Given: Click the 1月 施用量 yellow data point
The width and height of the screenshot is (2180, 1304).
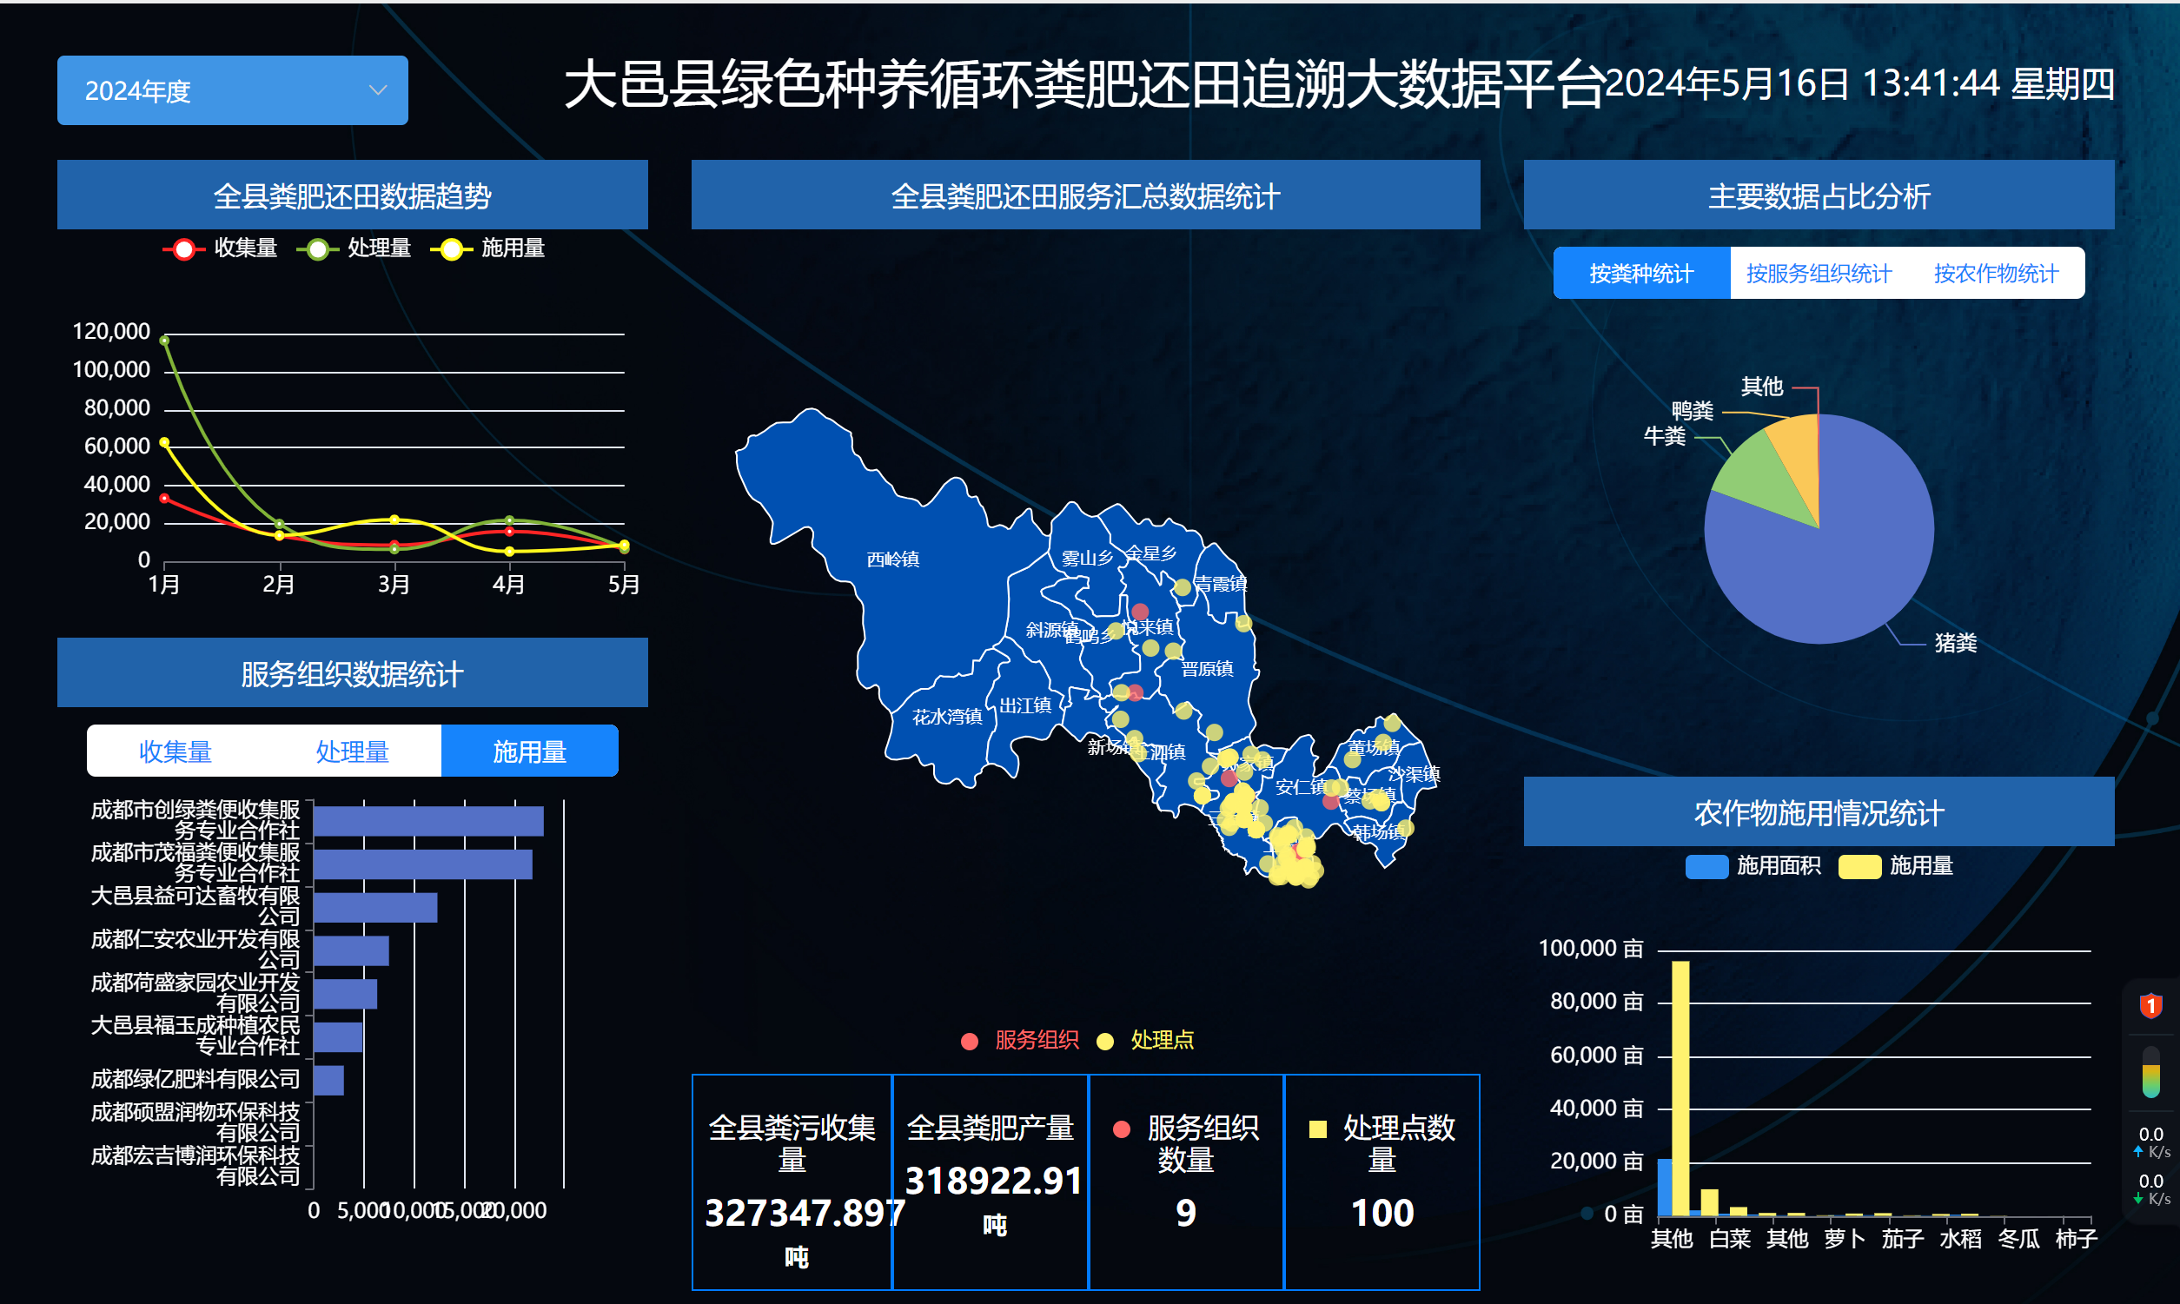Looking at the screenshot, I should tap(164, 443).
